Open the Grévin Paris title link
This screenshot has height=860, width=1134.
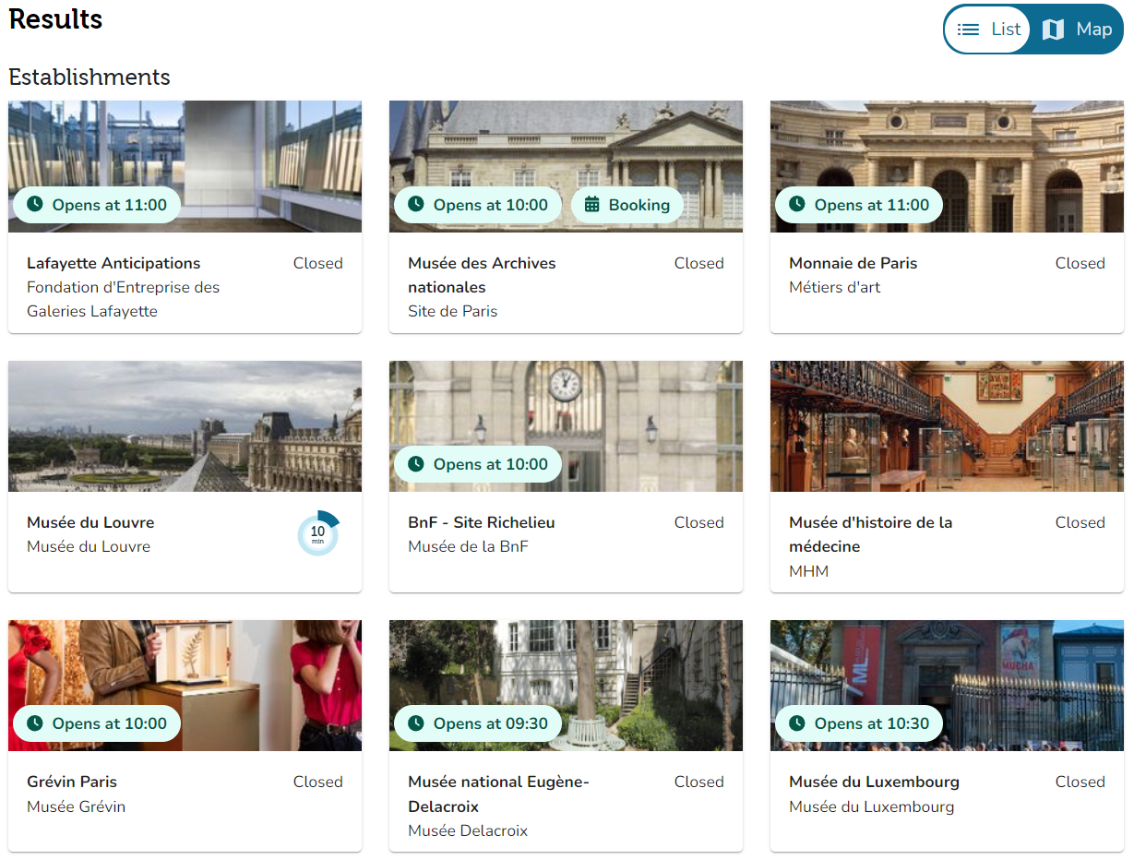(x=72, y=782)
